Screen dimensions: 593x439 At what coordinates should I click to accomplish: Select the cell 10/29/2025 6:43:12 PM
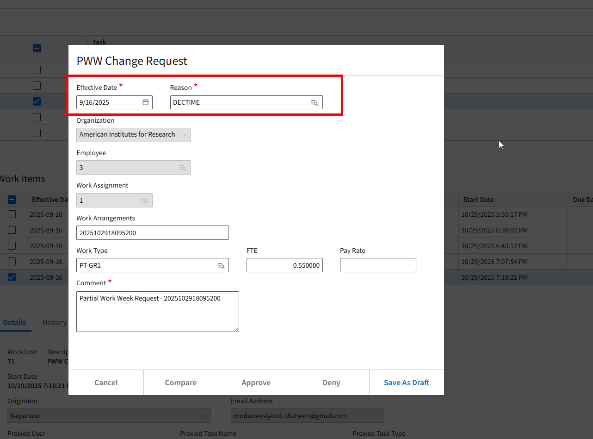[513, 246]
